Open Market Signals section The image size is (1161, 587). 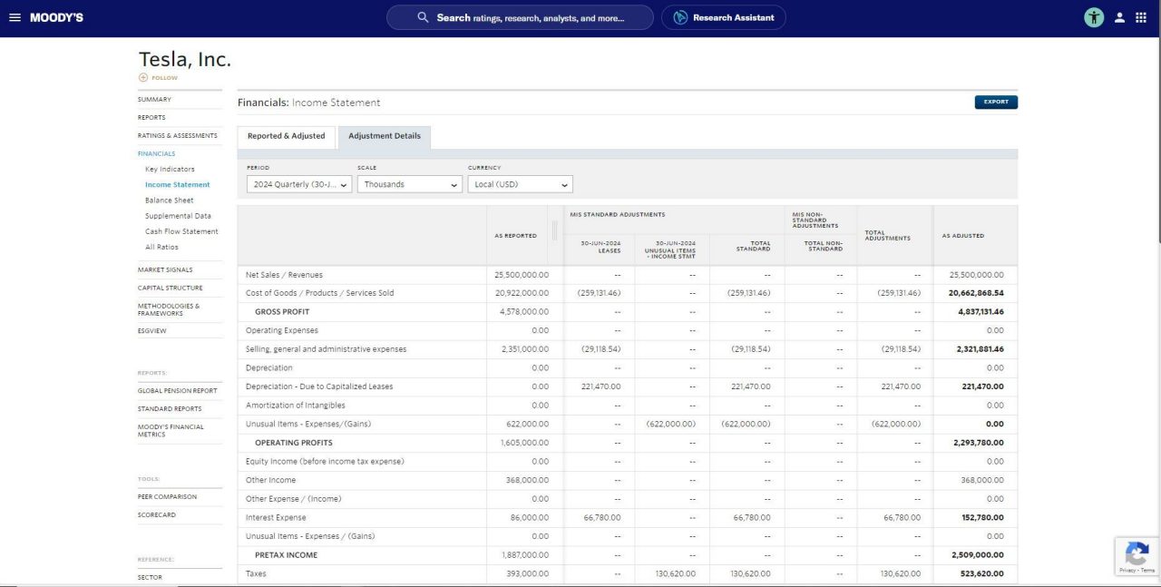(165, 269)
